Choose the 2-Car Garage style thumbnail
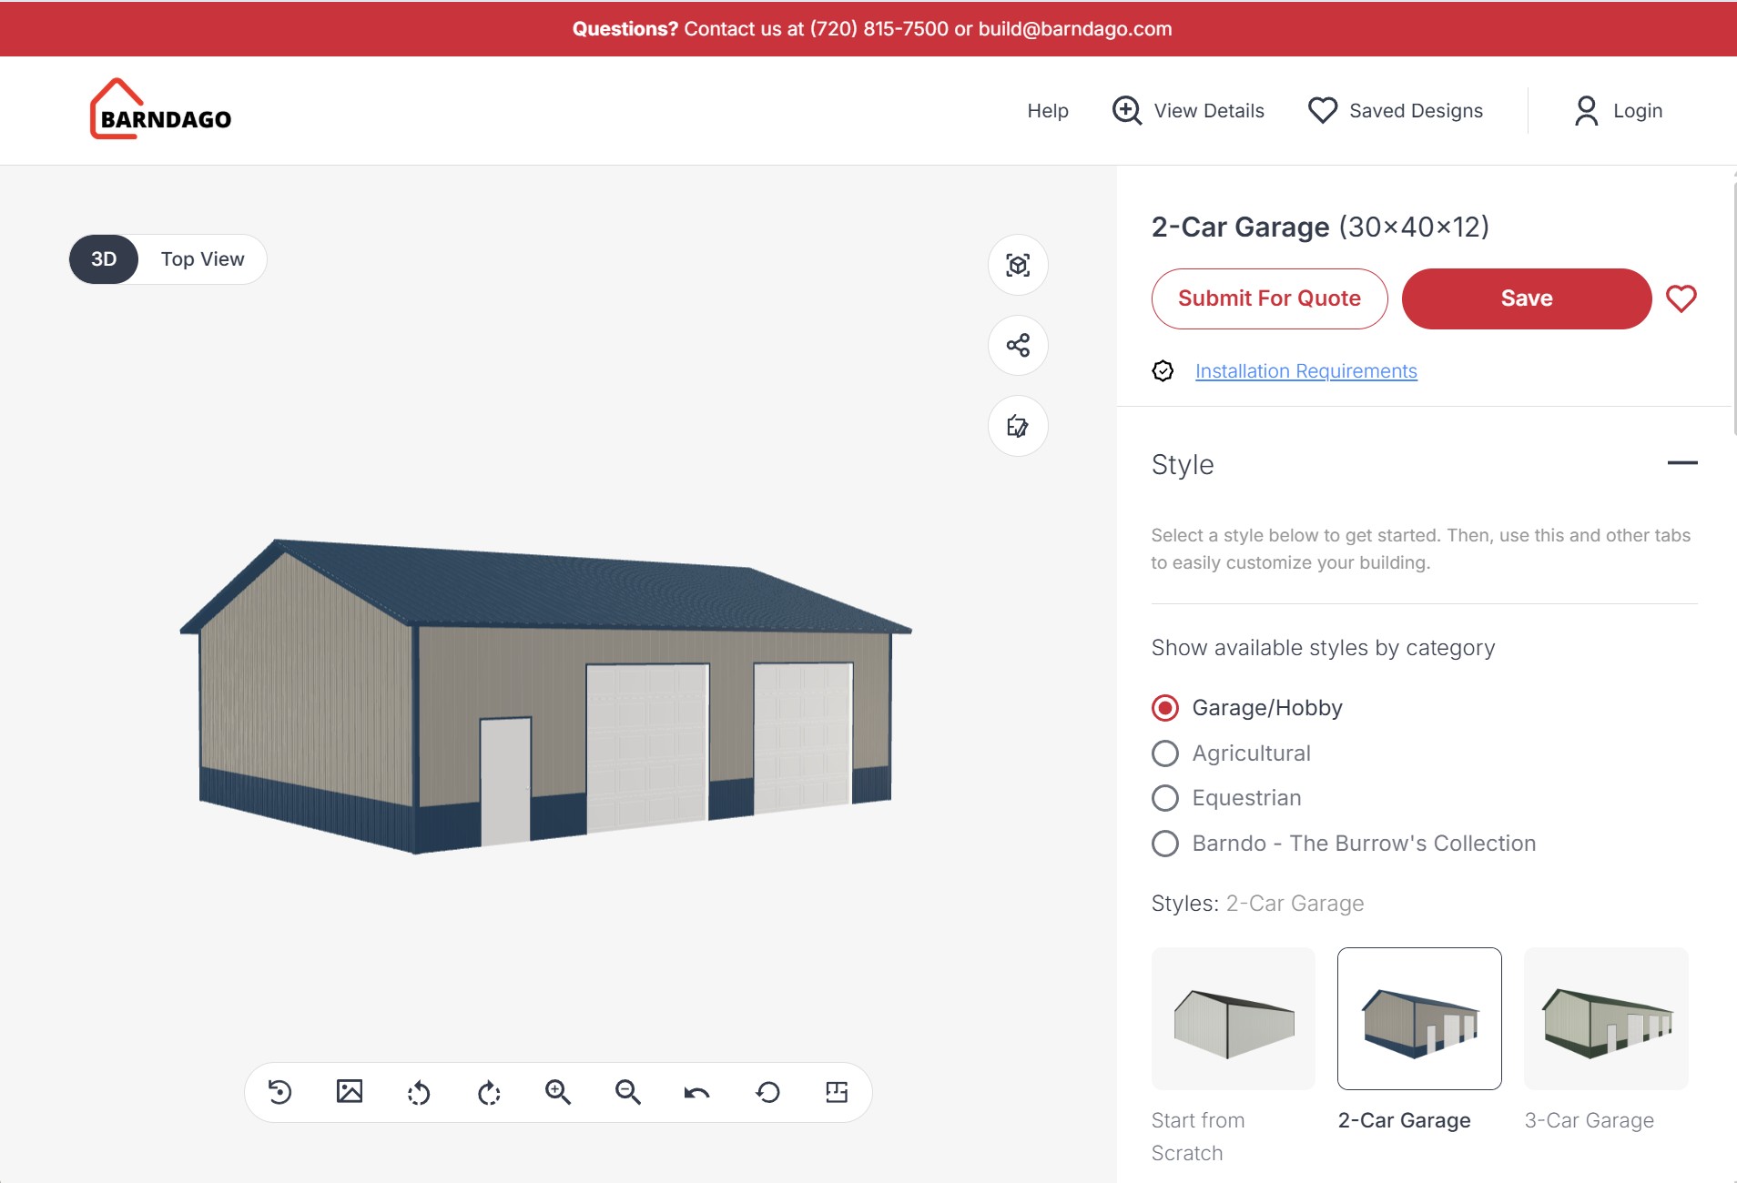 tap(1419, 1018)
